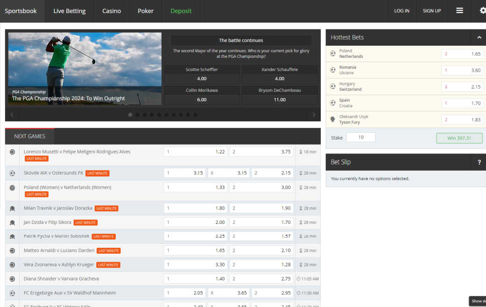Image resolution: width=486 pixels, height=307 pixels.
Task: Pick Switzerland at 2.15 in Hottest Bets
Action: click(462, 87)
